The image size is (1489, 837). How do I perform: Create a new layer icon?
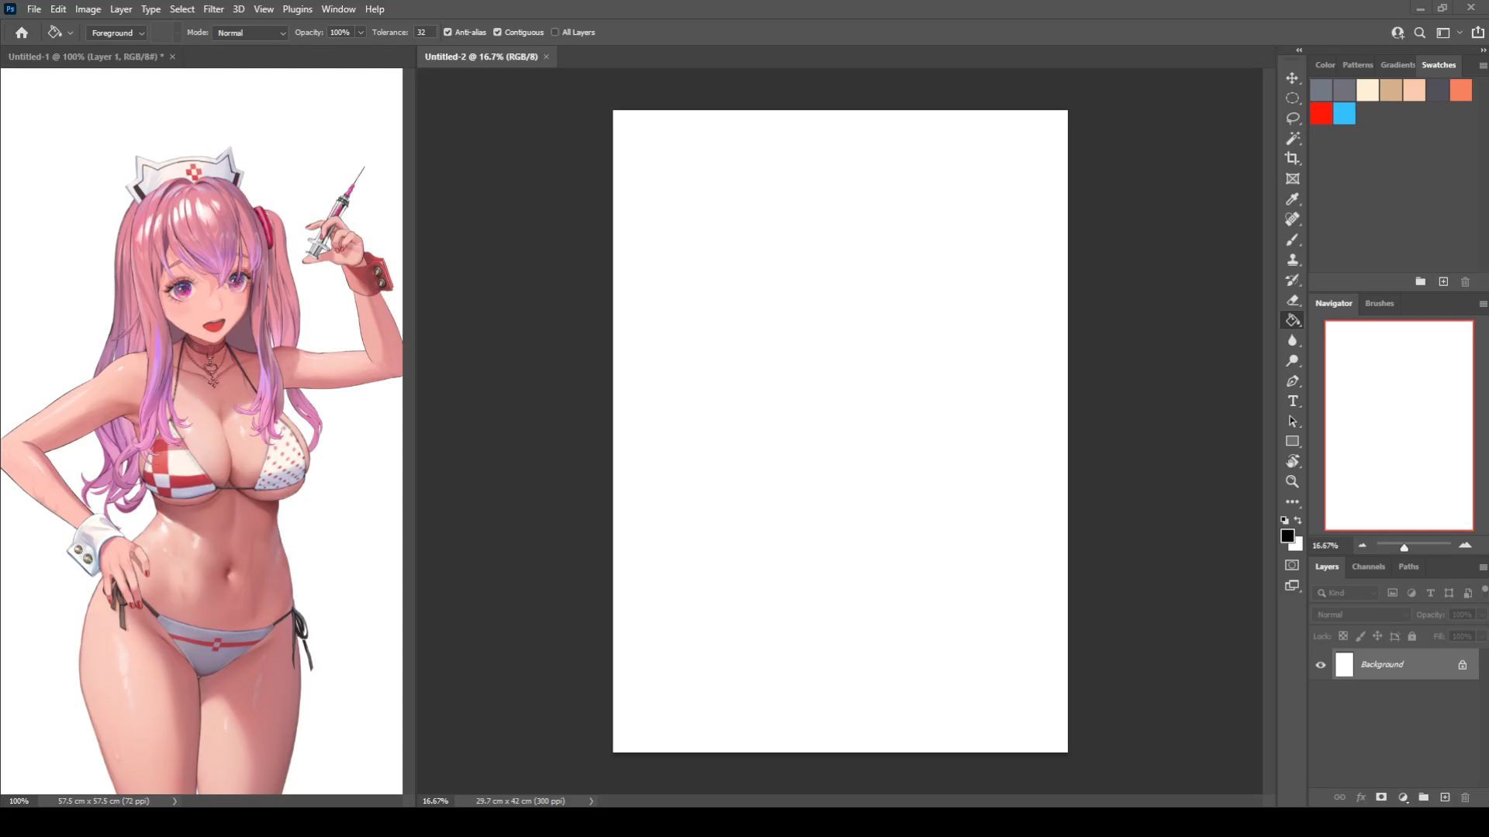coord(1445,797)
